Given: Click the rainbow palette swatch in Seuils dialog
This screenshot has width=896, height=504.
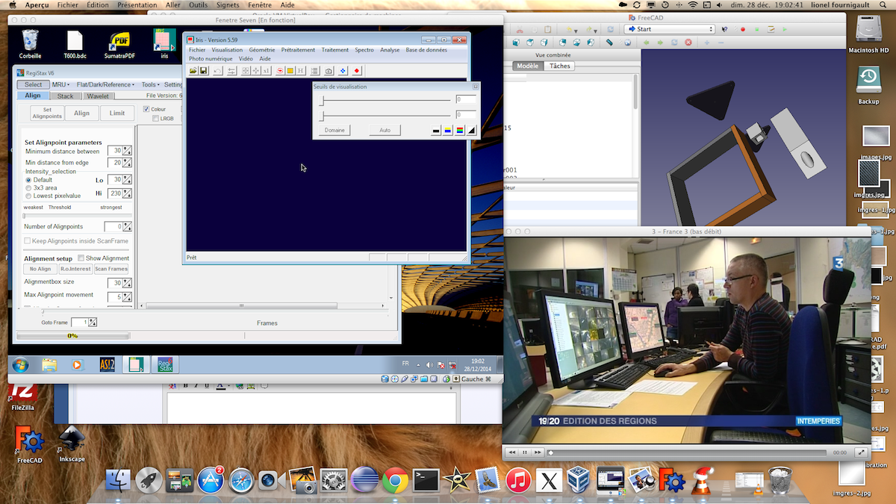Looking at the screenshot, I should (460, 130).
